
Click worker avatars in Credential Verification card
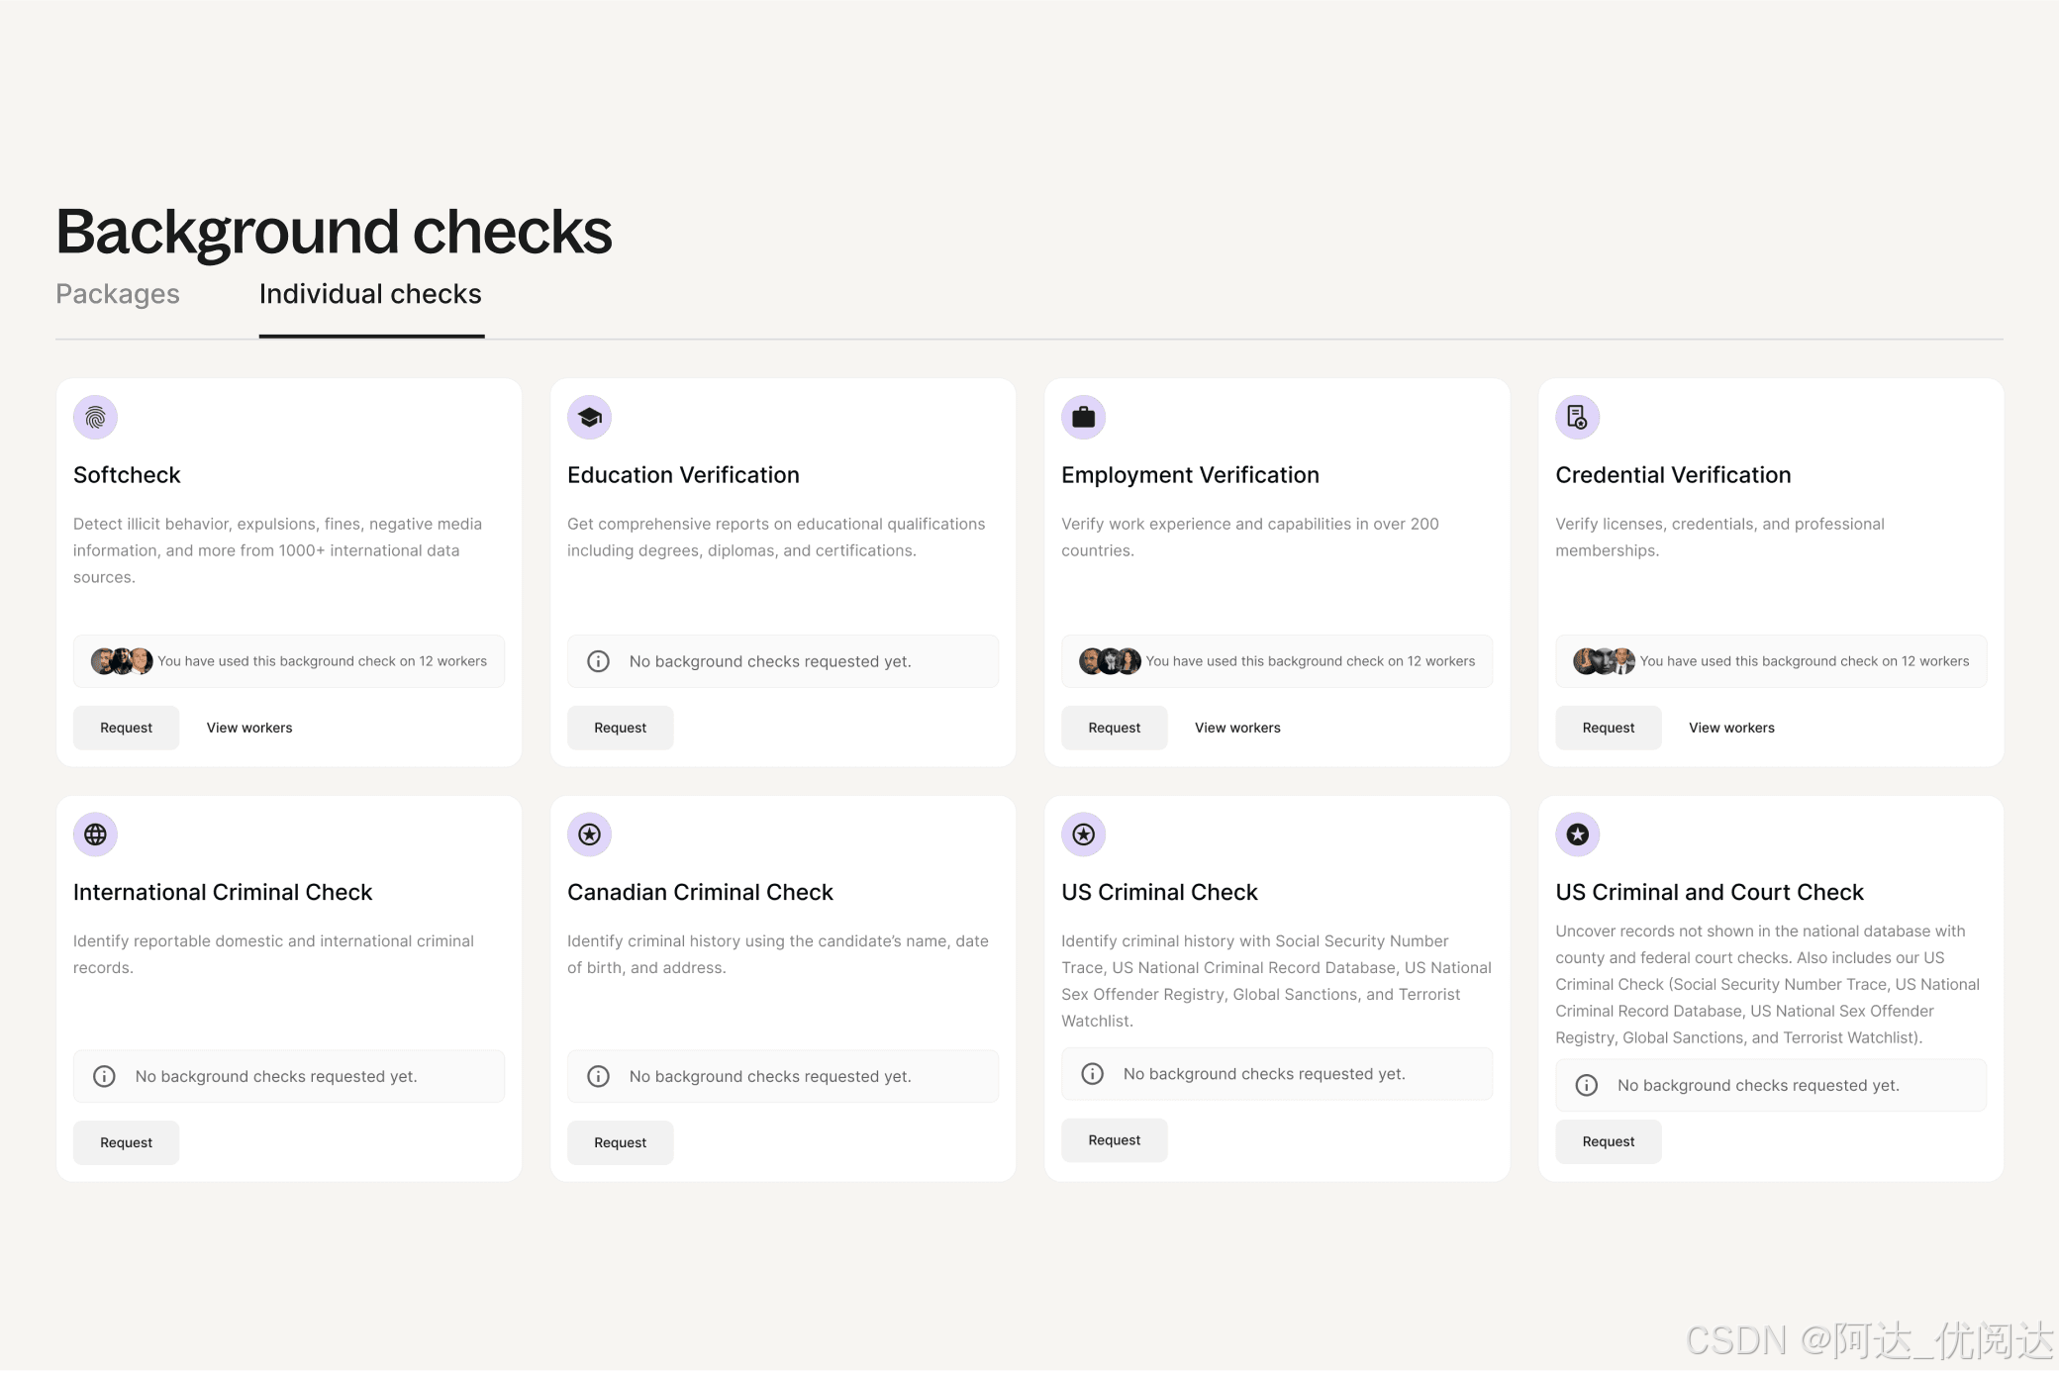click(1604, 661)
